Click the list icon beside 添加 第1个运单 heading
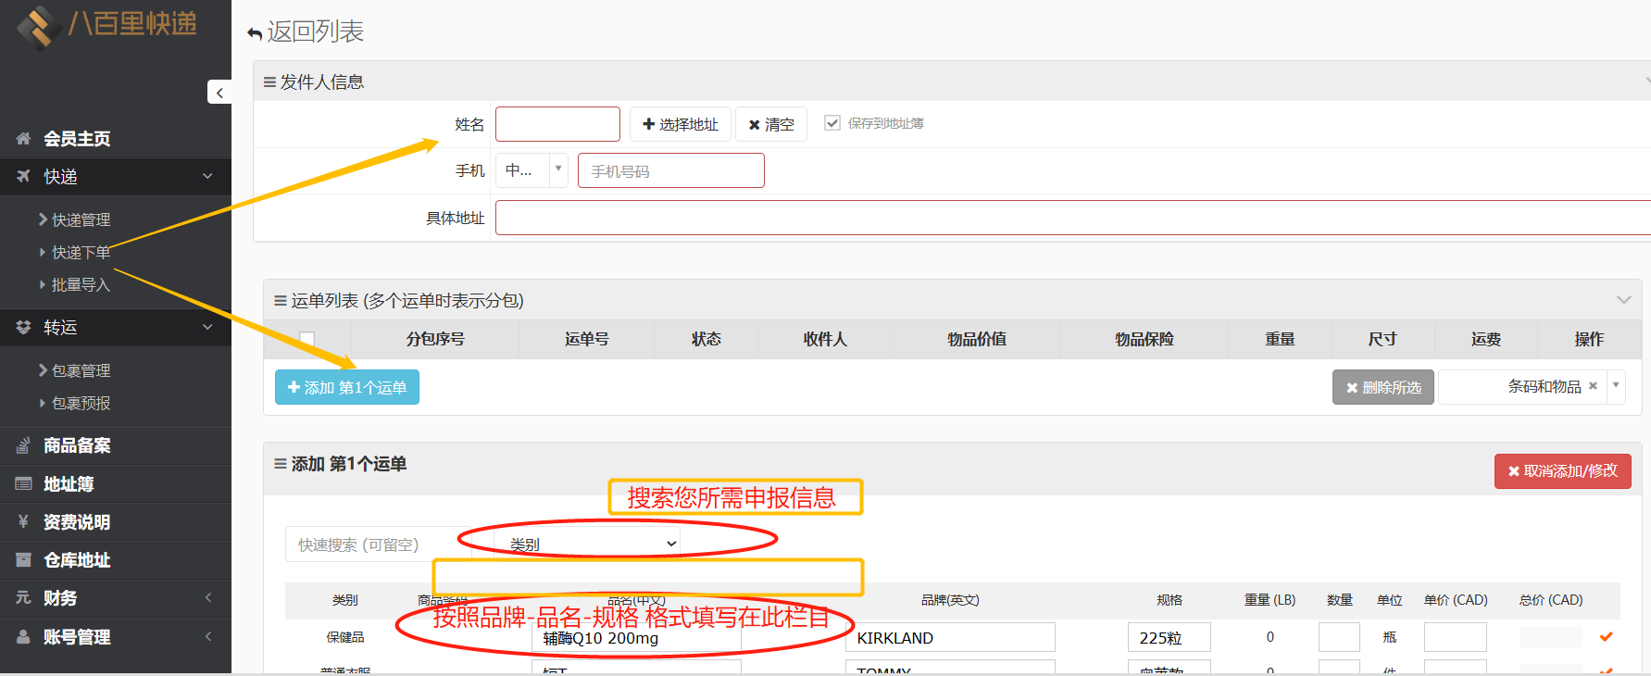1651x676 pixels. click(280, 464)
